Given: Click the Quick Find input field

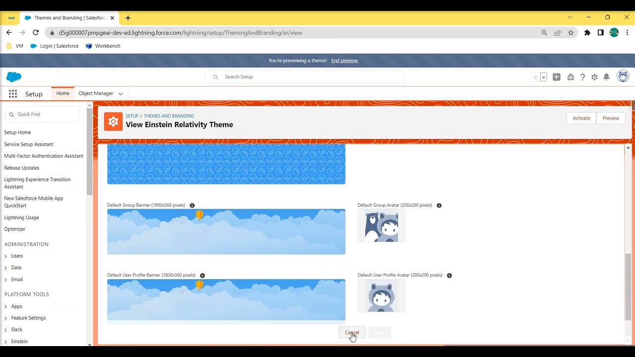Looking at the screenshot, I should coord(42,114).
